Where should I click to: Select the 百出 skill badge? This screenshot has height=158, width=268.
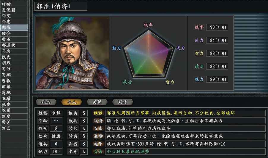98,128
